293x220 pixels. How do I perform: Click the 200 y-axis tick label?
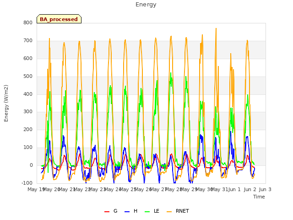coord(28,130)
